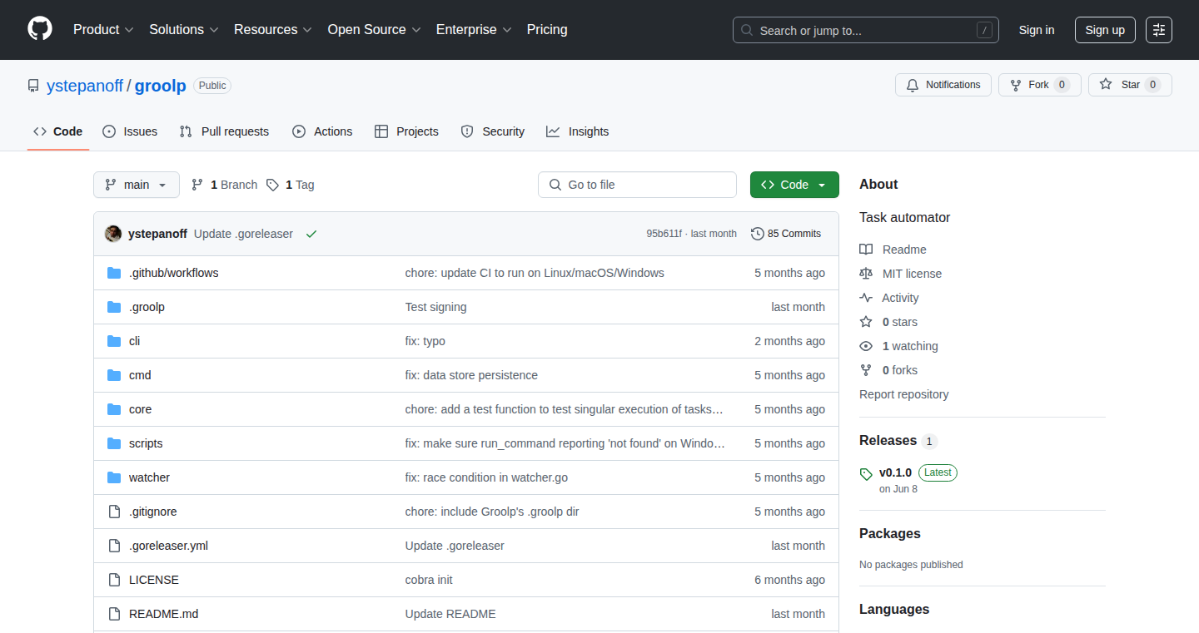This screenshot has width=1199, height=633.
Task: Expand the Solutions dropdown
Action: 184,29
